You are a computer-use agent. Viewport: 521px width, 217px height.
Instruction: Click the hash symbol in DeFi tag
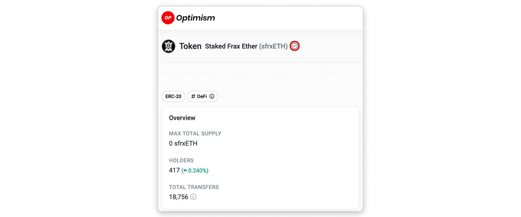coord(193,96)
